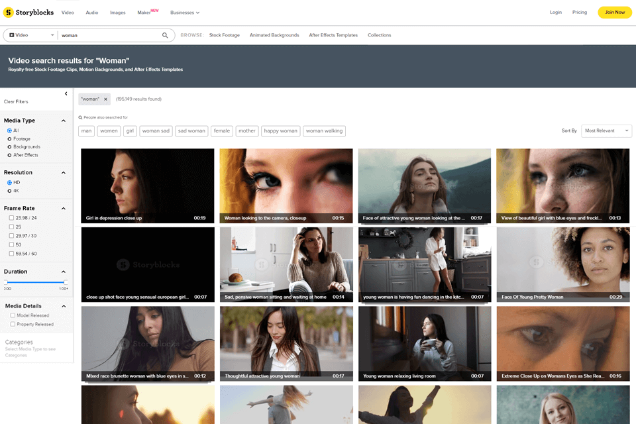Screen dimensions: 636x424
Task: Open the Video media type dropdown
Action: 31,35
